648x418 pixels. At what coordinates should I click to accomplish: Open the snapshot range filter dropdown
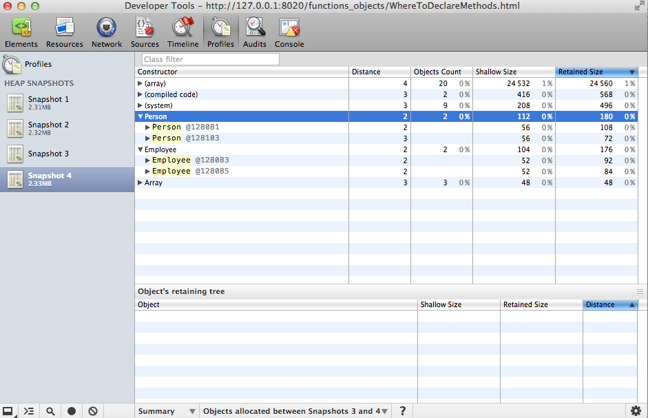pyautogui.click(x=295, y=411)
